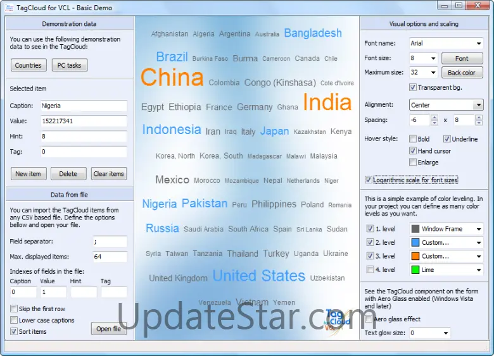Toggle Logarithmic scale for font sizes
This screenshot has height=356, width=494.
tap(369, 180)
